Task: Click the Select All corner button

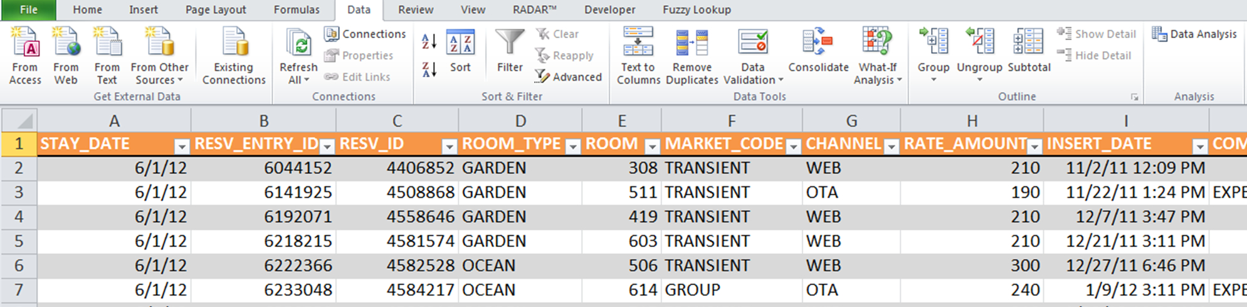Action: click(x=19, y=120)
